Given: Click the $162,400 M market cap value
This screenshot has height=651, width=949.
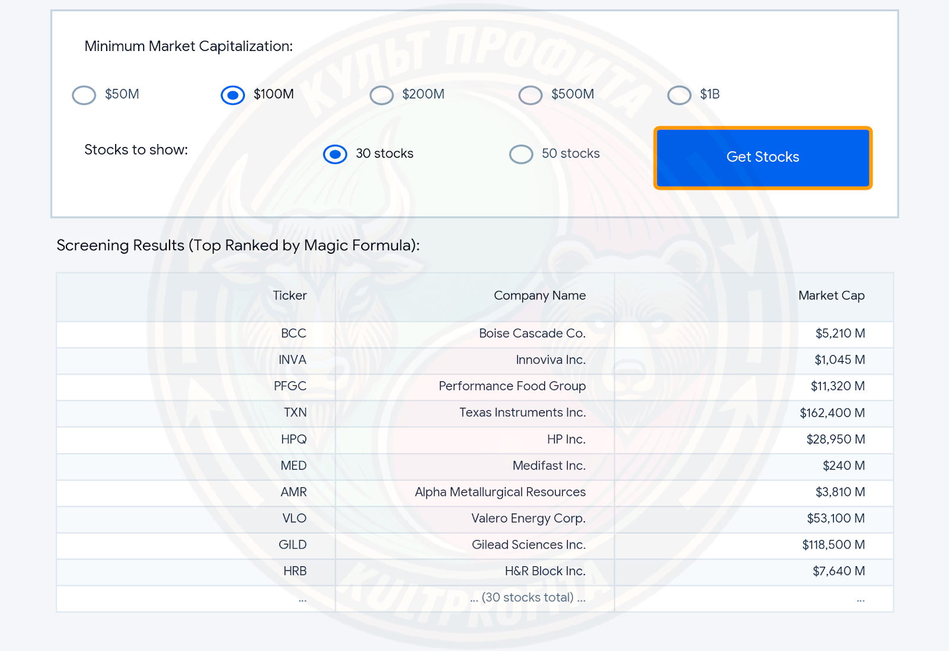Looking at the screenshot, I should (x=832, y=413).
